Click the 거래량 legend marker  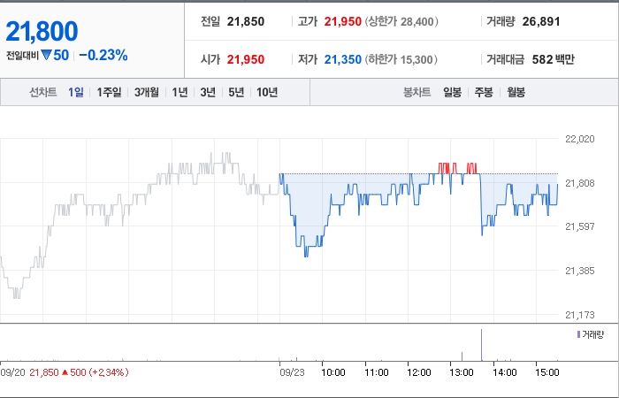(578, 335)
